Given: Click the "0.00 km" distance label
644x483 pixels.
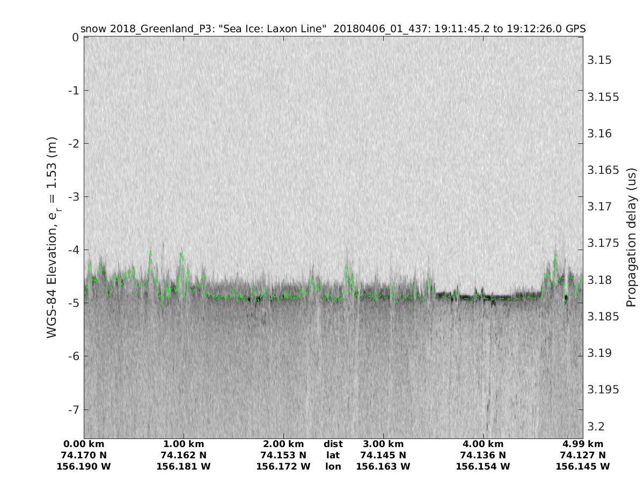Looking at the screenshot, I should click(x=84, y=444).
